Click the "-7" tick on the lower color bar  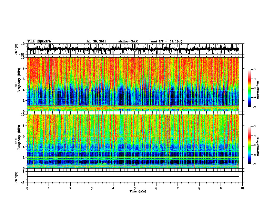pos(254,164)
